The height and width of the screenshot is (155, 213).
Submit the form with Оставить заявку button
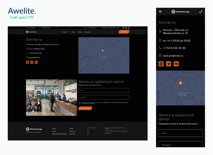pos(85,108)
